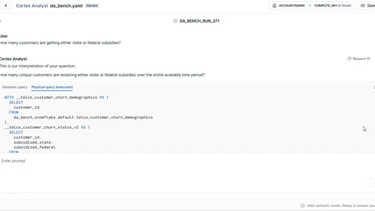Copy the Request ID

359,59
